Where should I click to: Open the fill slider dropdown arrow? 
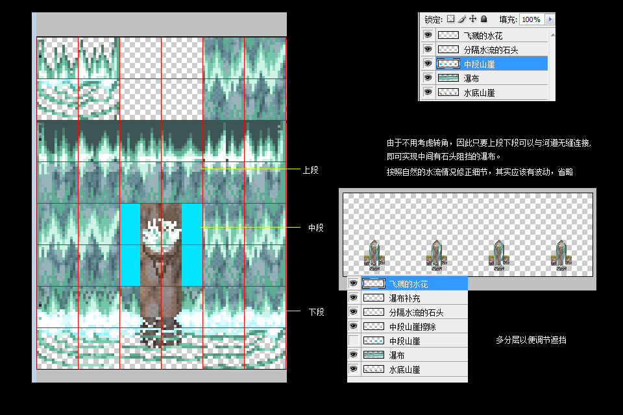point(550,19)
